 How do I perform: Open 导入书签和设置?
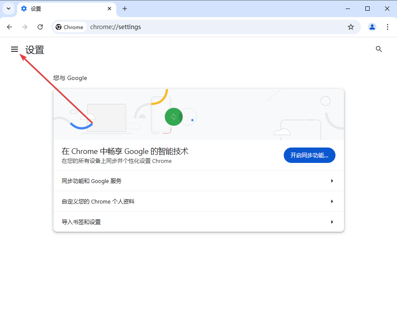(x=198, y=221)
